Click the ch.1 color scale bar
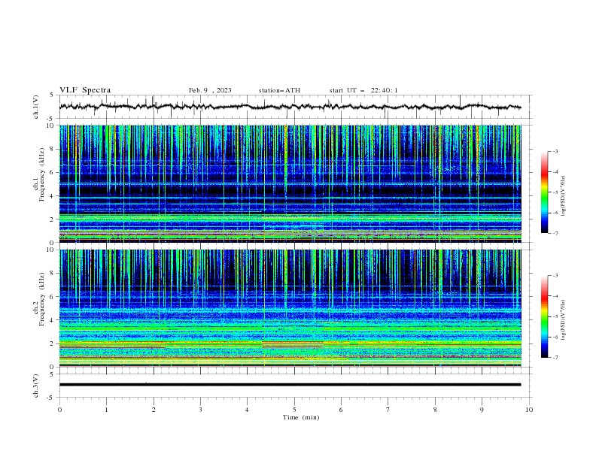The width and height of the screenshot is (596, 460). pyautogui.click(x=544, y=192)
